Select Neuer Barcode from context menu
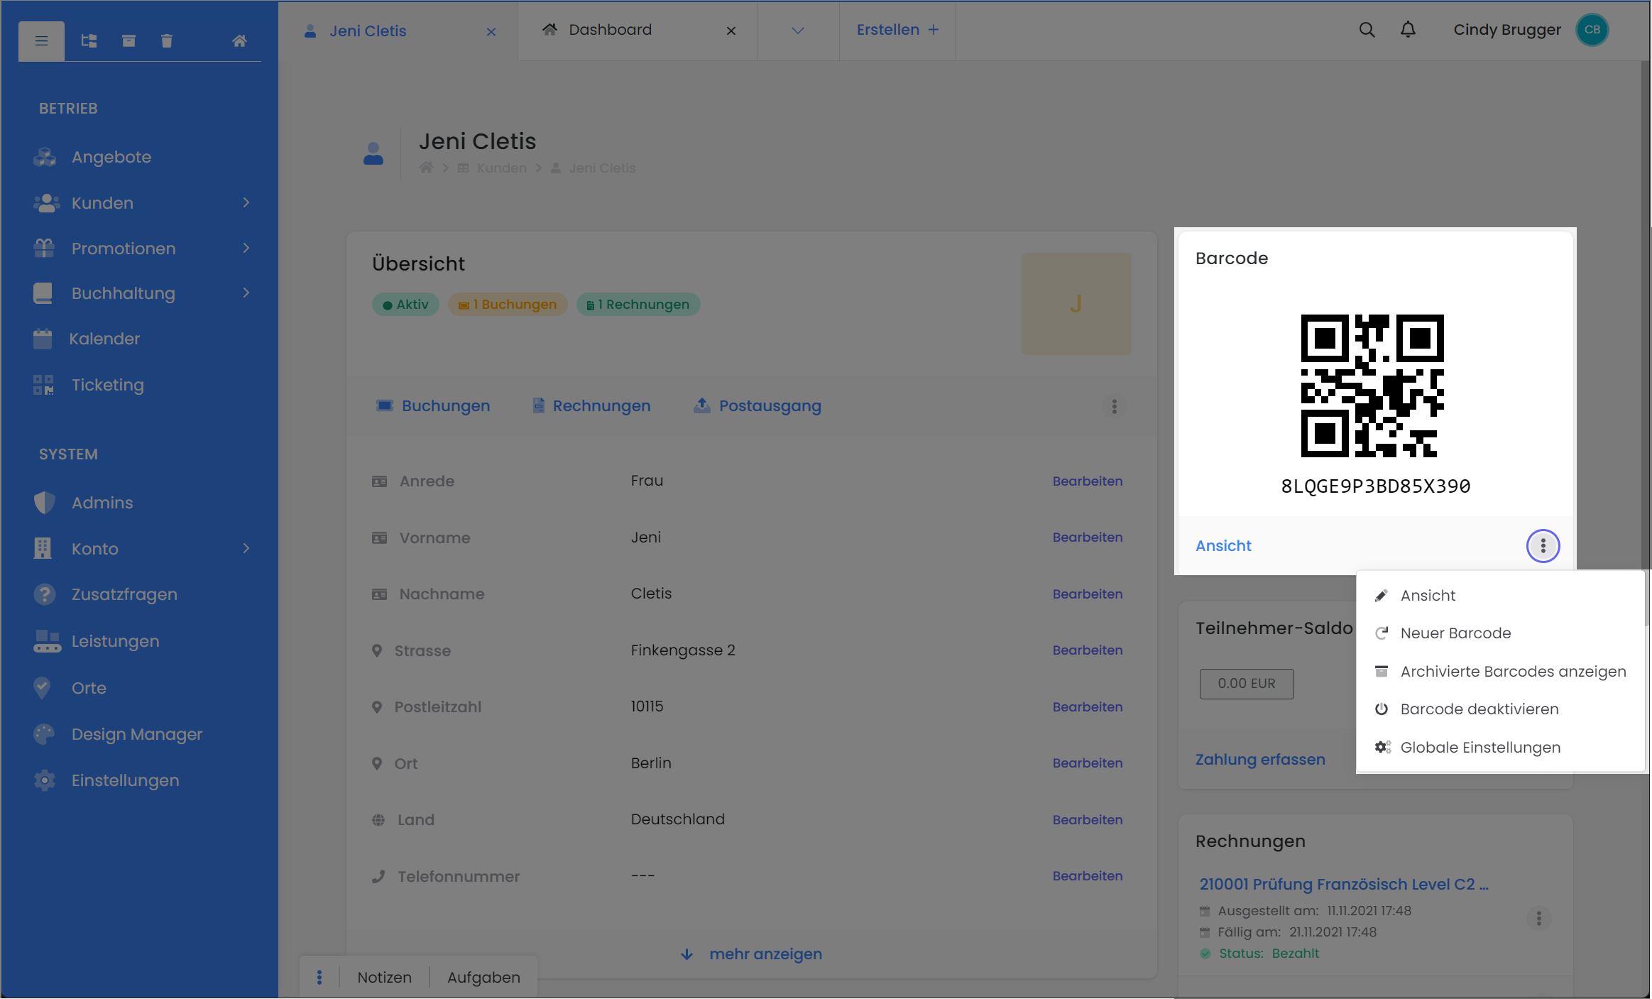This screenshot has height=999, width=1652. tap(1455, 633)
